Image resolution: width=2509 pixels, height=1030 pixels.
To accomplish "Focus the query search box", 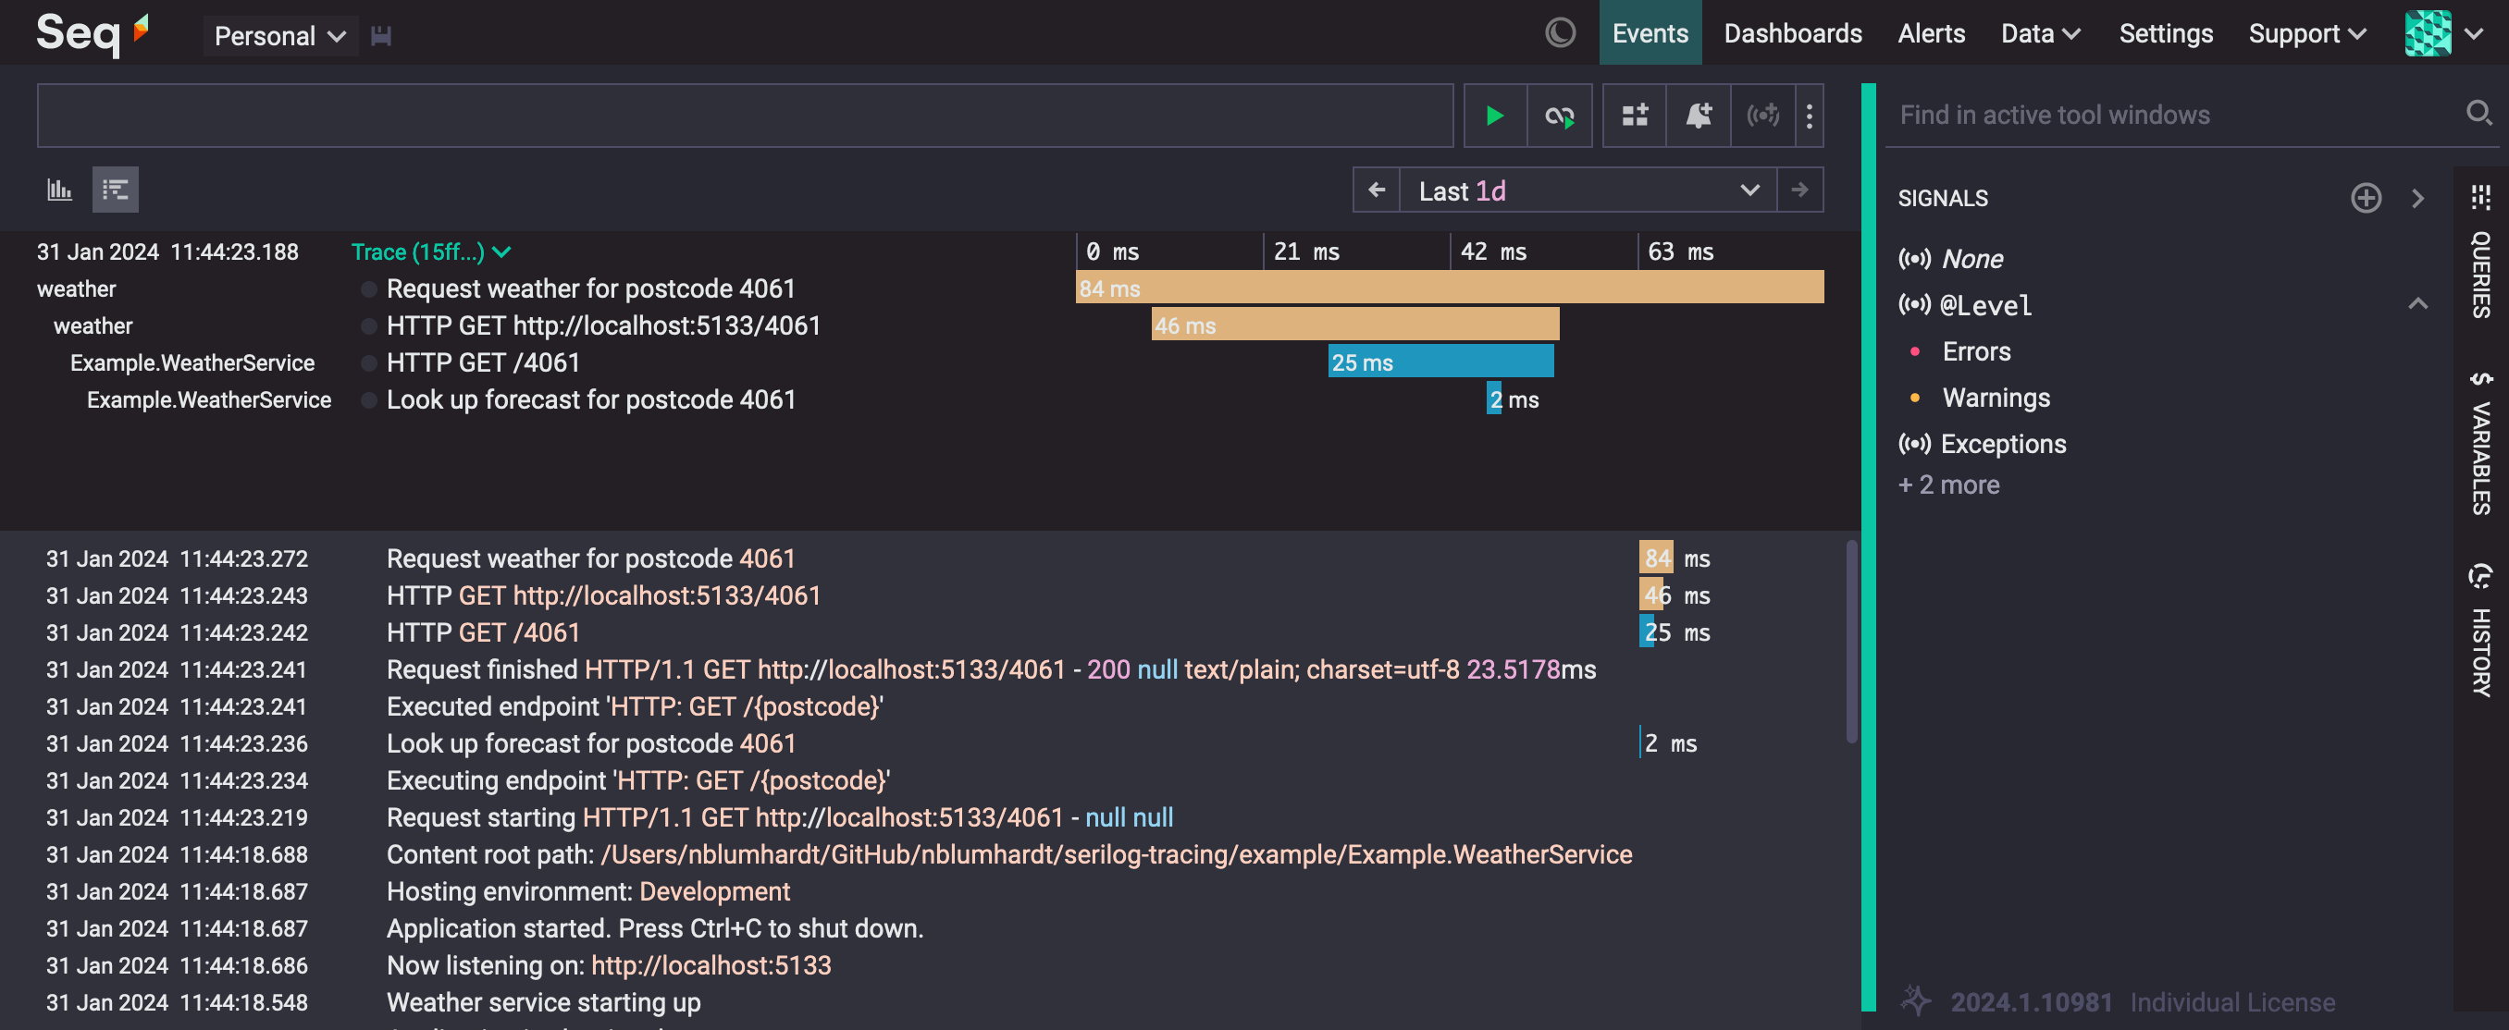I will (745, 115).
